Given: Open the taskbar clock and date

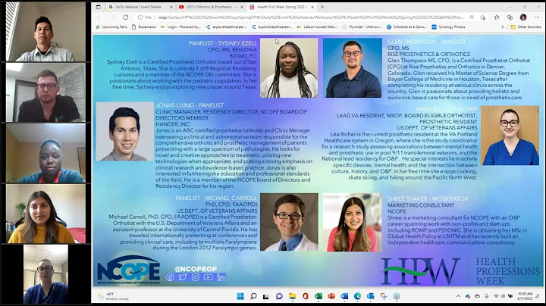Looking at the screenshot, I should (525, 296).
